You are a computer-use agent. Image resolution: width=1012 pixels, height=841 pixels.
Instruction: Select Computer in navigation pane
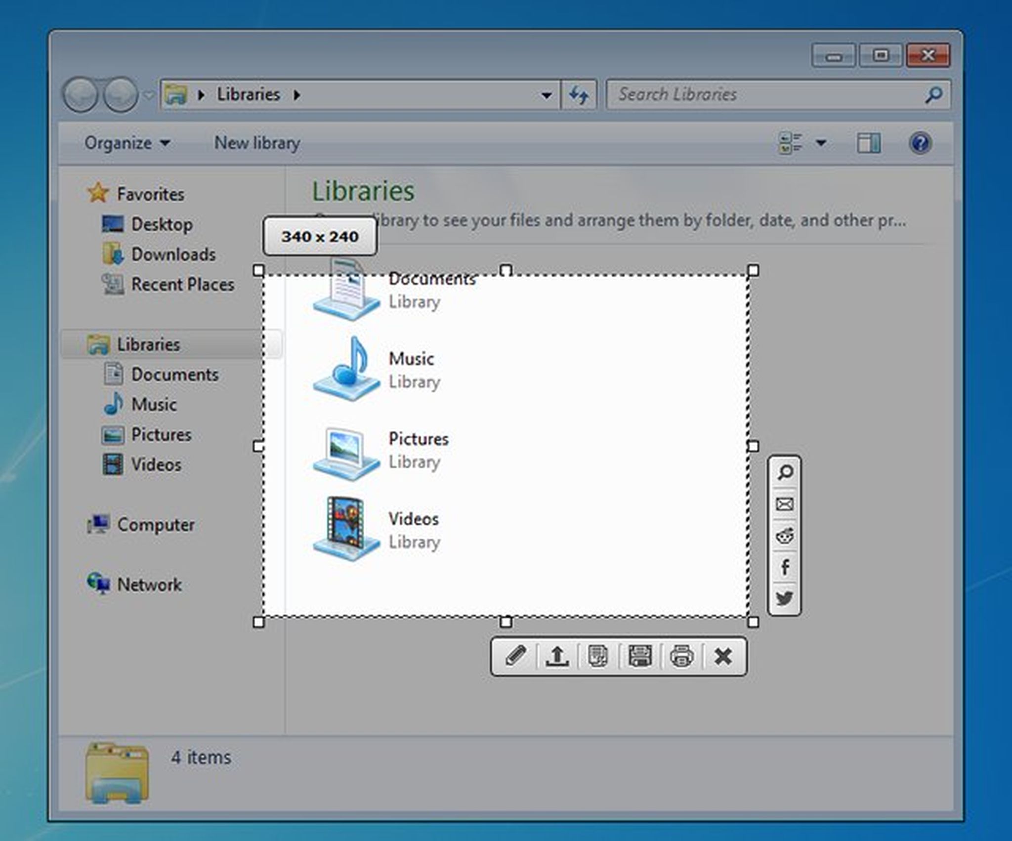(155, 525)
